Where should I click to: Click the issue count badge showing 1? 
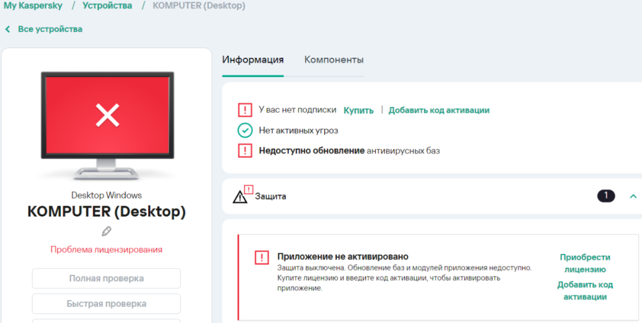pyautogui.click(x=606, y=196)
